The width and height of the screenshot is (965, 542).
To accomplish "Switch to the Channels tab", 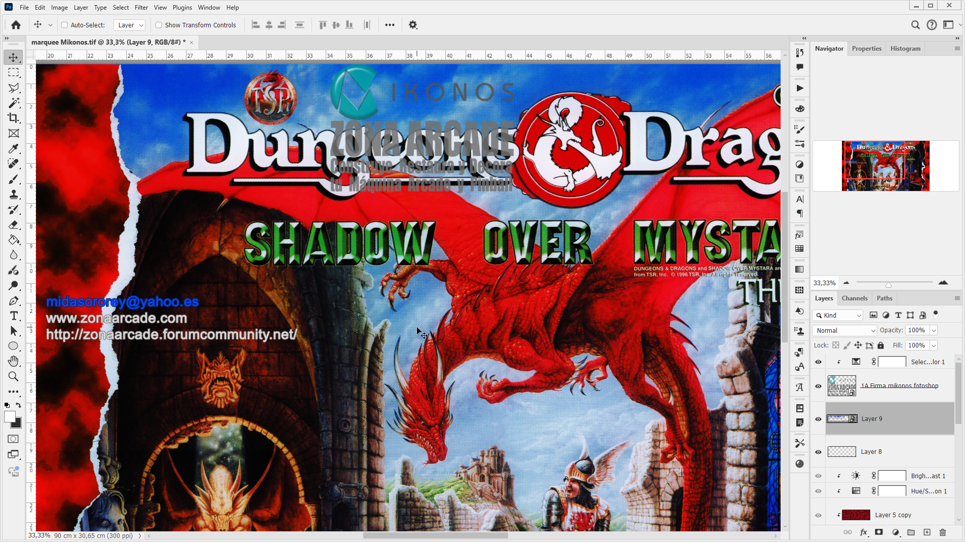I will coord(855,298).
